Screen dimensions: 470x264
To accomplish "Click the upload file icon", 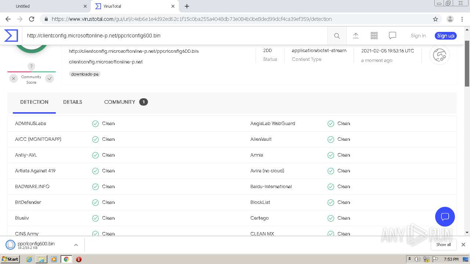I will pos(355,36).
